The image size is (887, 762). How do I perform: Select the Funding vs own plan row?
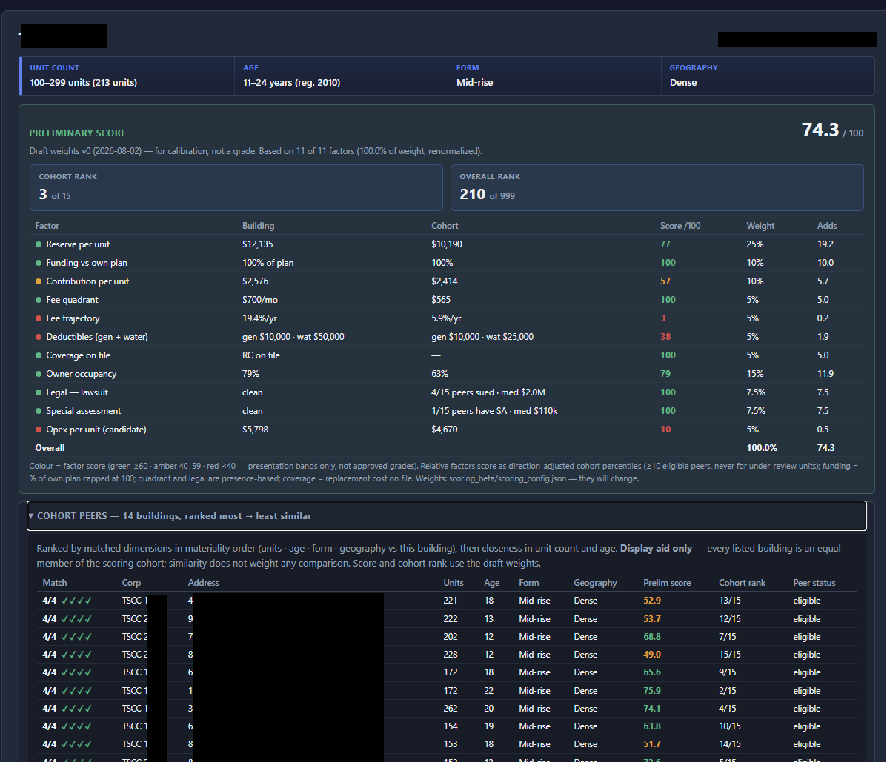coord(446,263)
